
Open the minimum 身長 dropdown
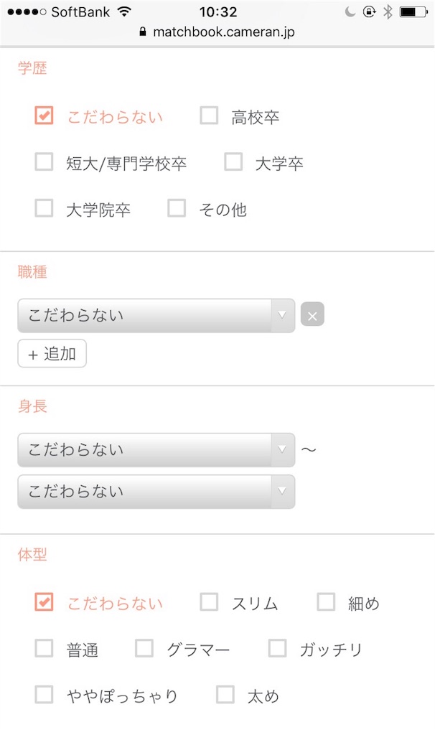click(156, 450)
